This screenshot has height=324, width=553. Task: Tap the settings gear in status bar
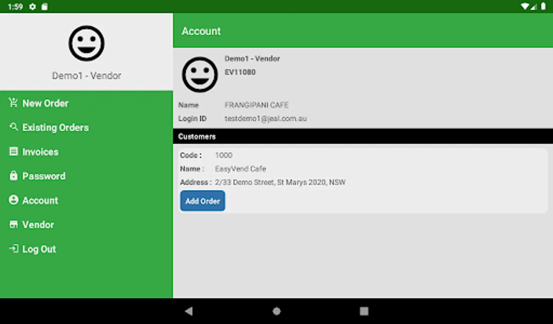[x=32, y=6]
